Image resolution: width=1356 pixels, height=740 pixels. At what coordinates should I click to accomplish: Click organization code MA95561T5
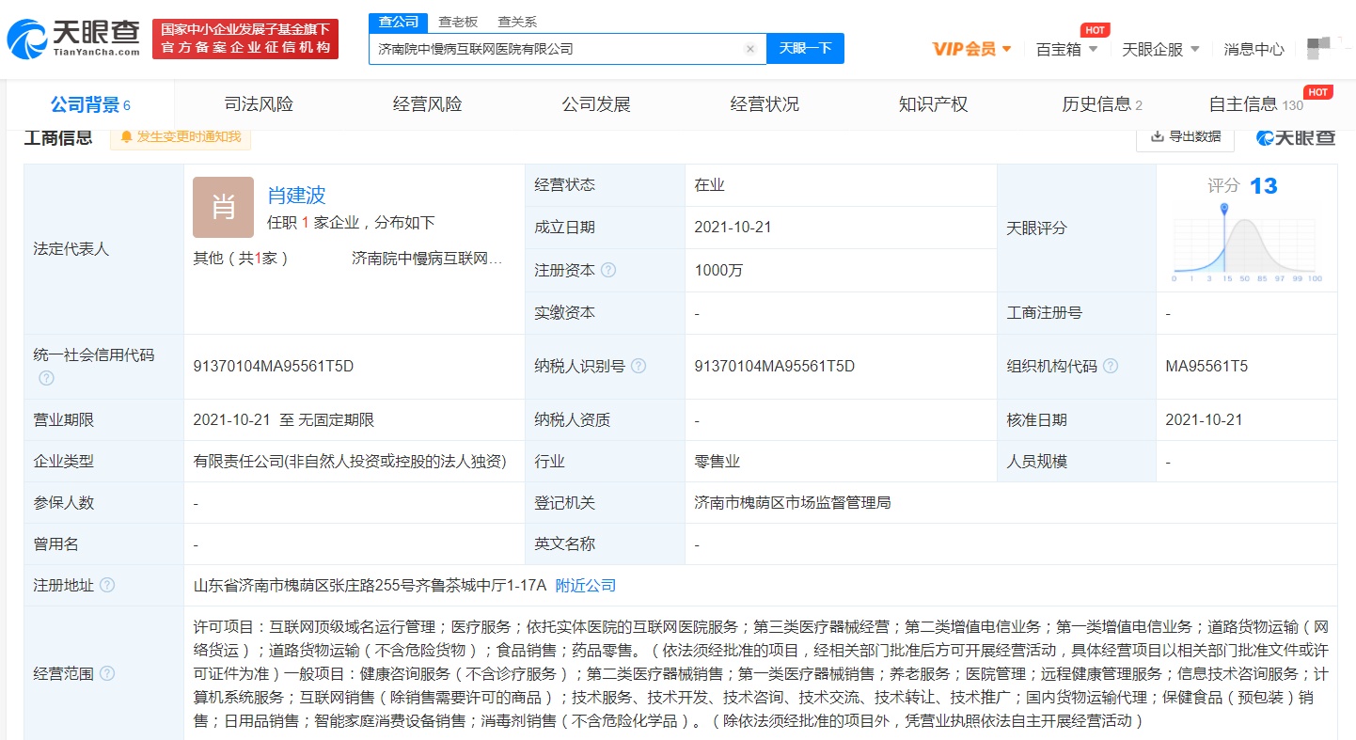[x=1206, y=366]
